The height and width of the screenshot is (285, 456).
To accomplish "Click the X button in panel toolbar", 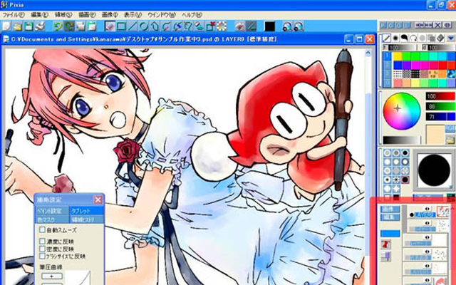I will (437, 26).
